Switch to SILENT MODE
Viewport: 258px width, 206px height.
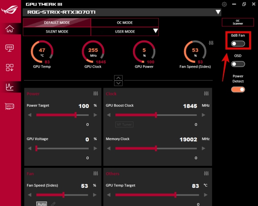pyautogui.click(x=57, y=31)
